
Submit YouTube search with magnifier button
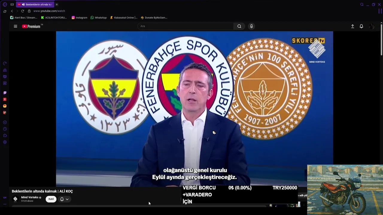[239, 26]
